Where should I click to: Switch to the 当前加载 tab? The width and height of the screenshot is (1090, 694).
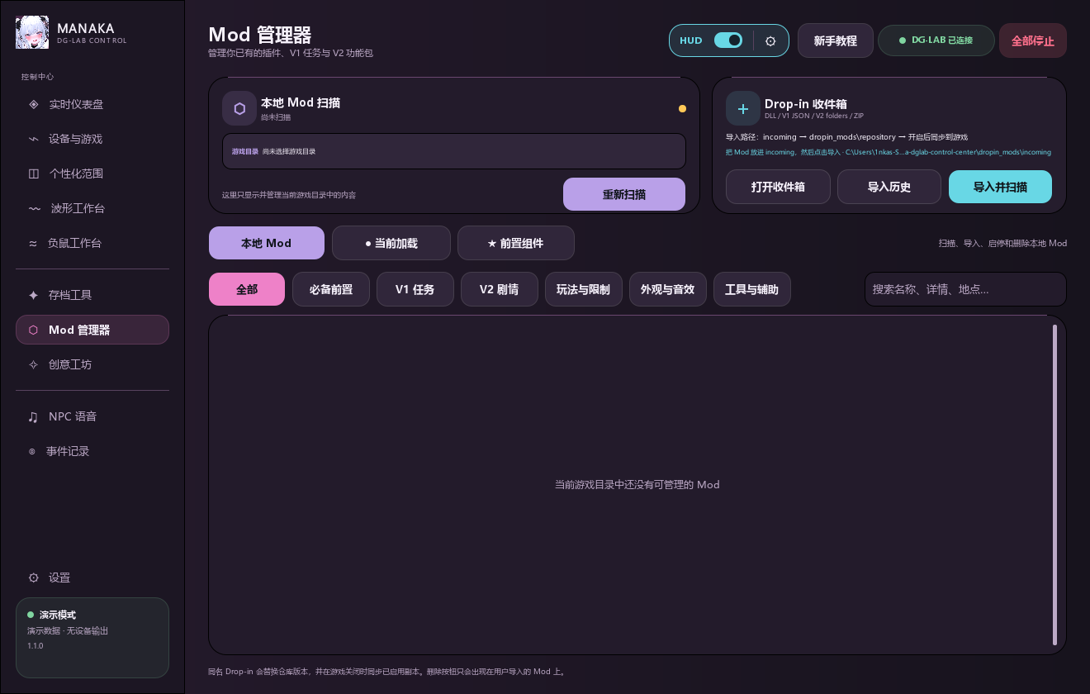tap(391, 243)
